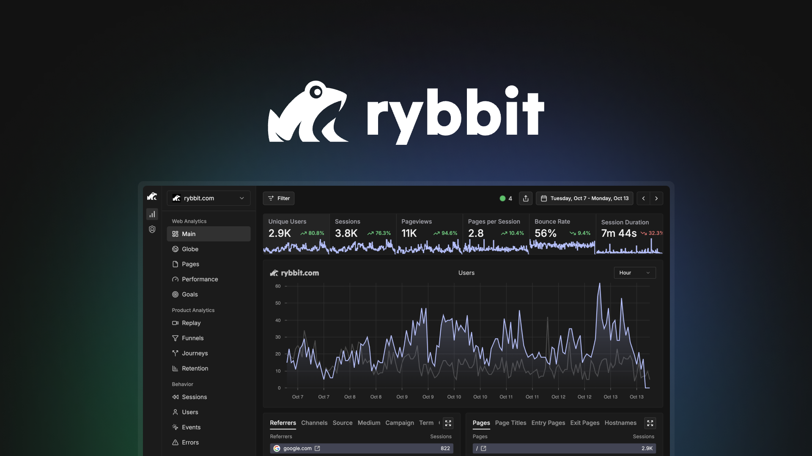Select the Funnels tool
Screen dimensions: 812x456
[192, 338]
